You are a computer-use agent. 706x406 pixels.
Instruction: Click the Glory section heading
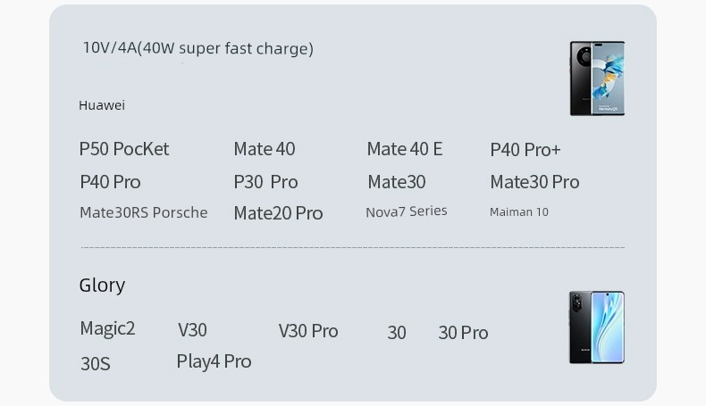(x=102, y=286)
